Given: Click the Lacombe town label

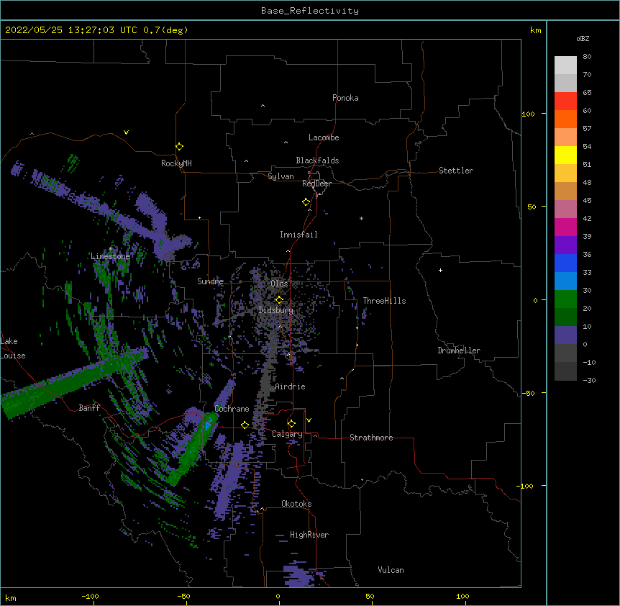Looking at the screenshot, I should [324, 137].
